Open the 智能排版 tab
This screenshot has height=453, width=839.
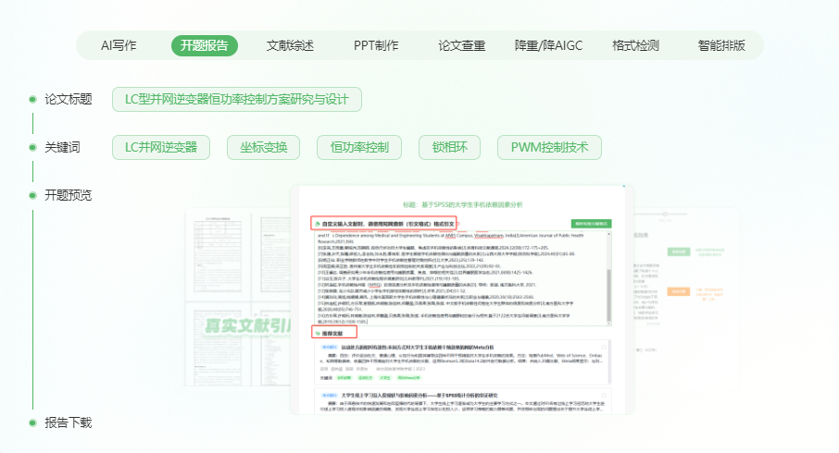click(721, 45)
